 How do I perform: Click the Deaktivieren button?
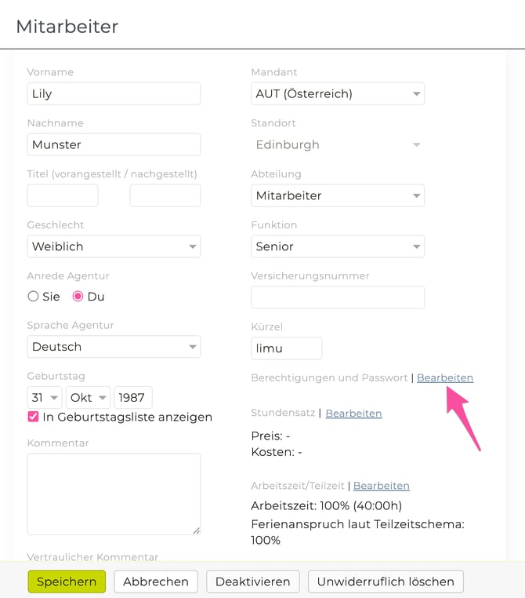point(252,582)
